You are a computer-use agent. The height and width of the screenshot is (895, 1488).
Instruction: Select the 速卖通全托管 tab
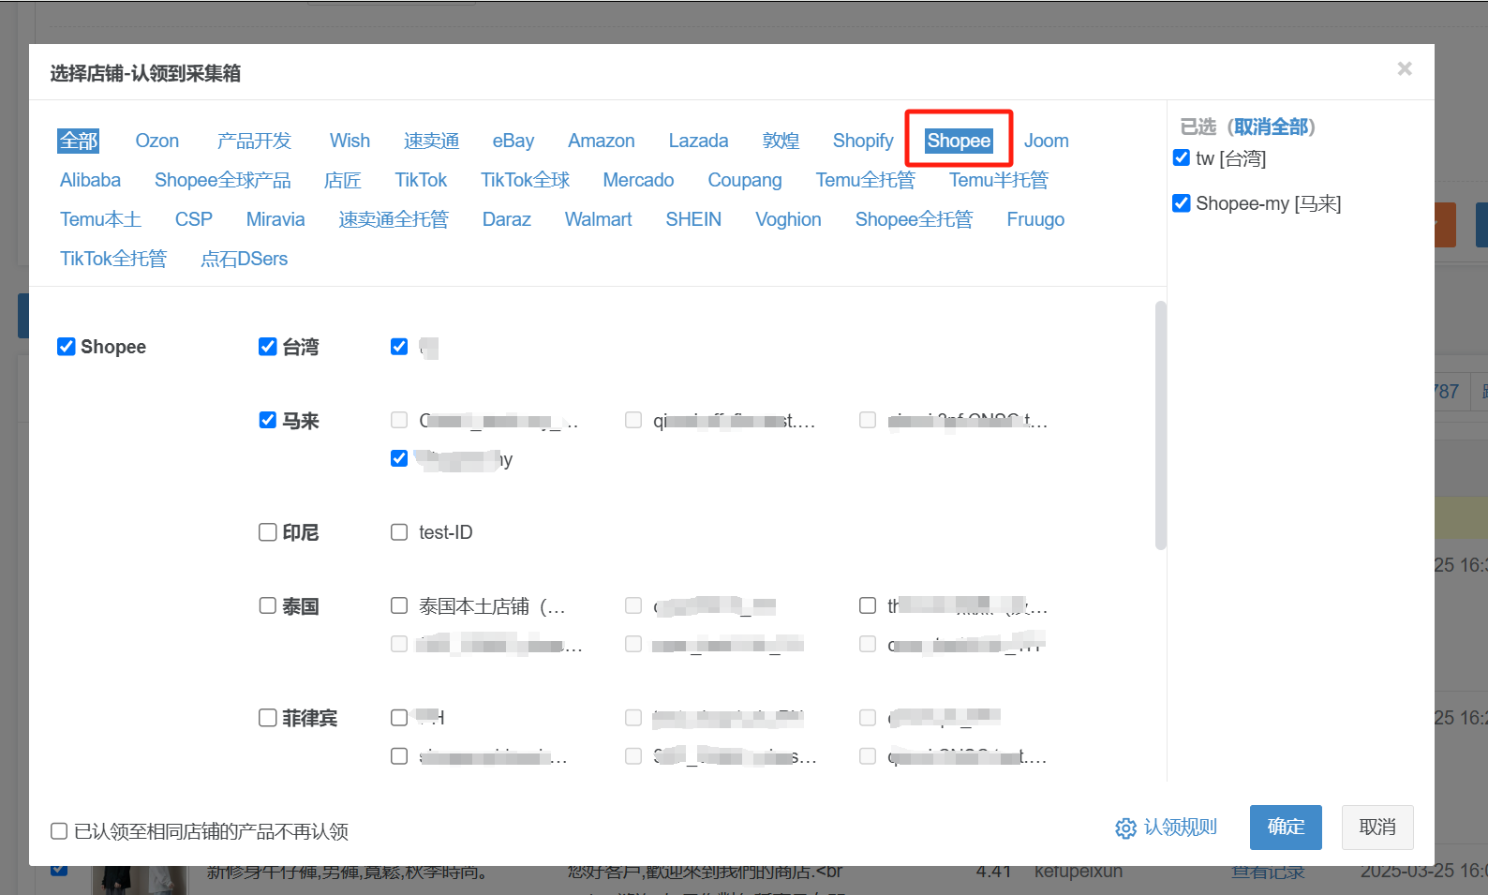(394, 219)
